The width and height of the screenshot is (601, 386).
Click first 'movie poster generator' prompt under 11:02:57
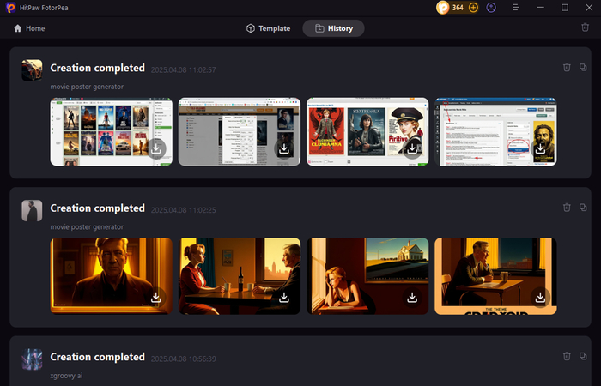click(x=87, y=87)
